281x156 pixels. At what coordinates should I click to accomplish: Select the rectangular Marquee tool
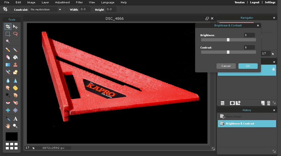tap(8, 34)
